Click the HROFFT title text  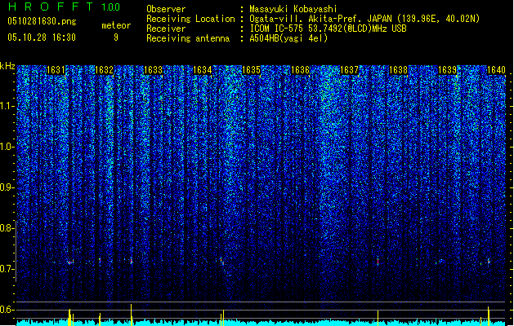[x=51, y=7]
